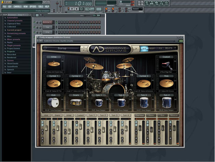215x162 pixels.
Task: Open the Startup preset name selector
Action: [62, 48]
